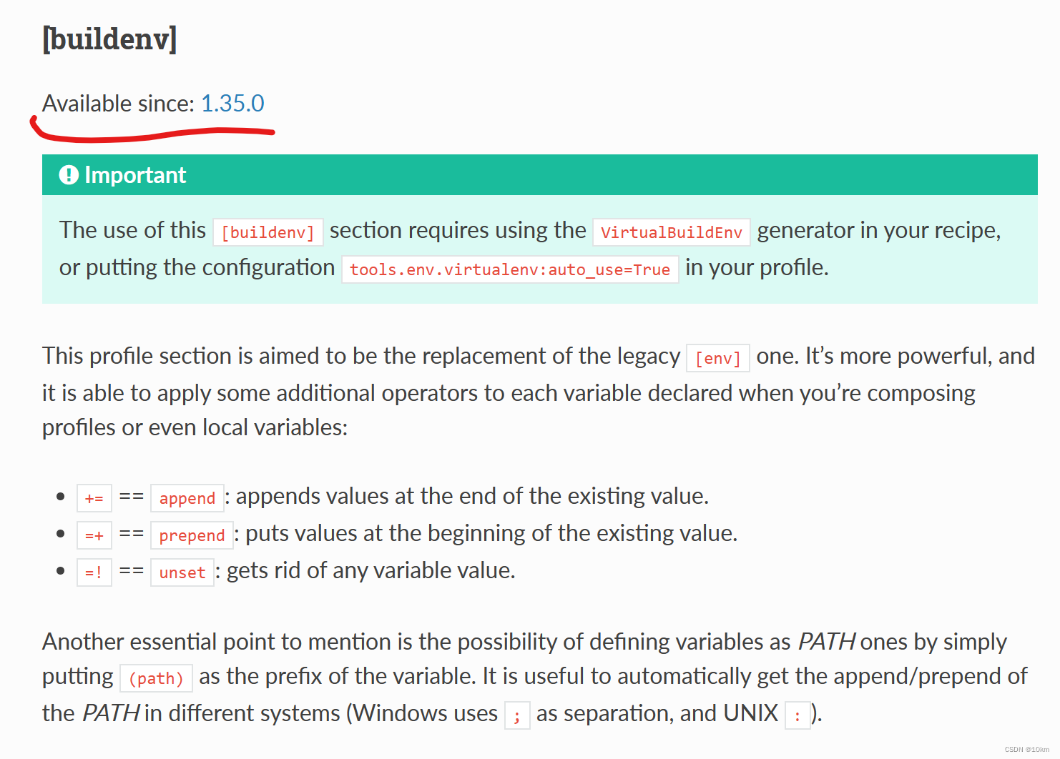This screenshot has width=1060, height=759.
Task: Click the VirtualBuildEnv code label
Action: 672,232
